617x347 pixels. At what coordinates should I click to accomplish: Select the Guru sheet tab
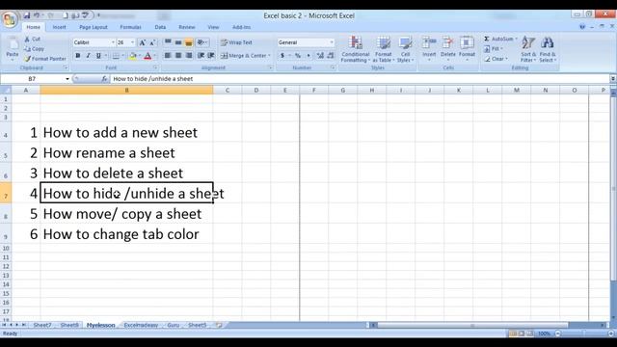174,325
